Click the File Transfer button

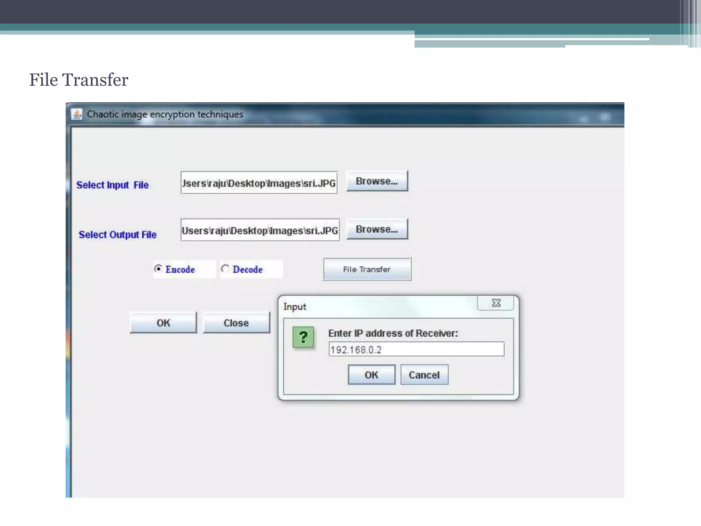click(x=367, y=269)
